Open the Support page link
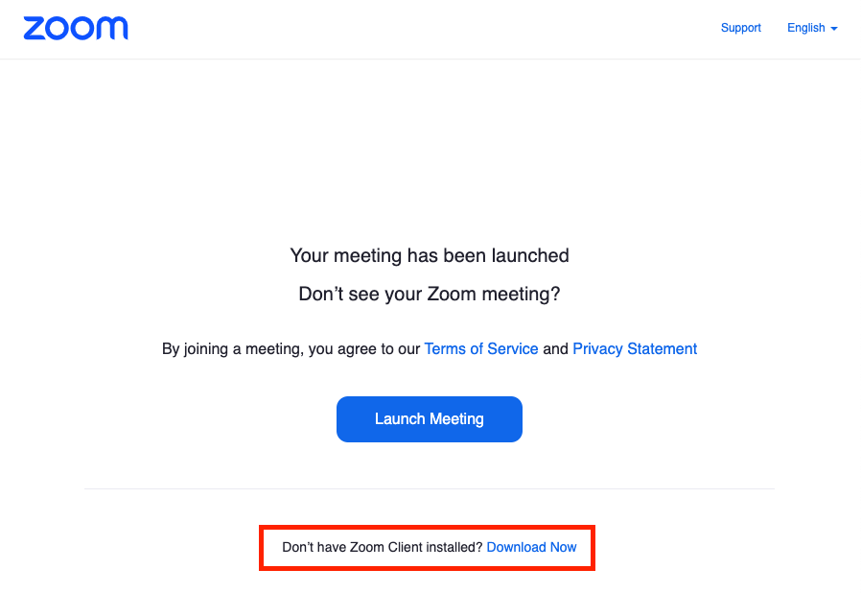 point(740,28)
